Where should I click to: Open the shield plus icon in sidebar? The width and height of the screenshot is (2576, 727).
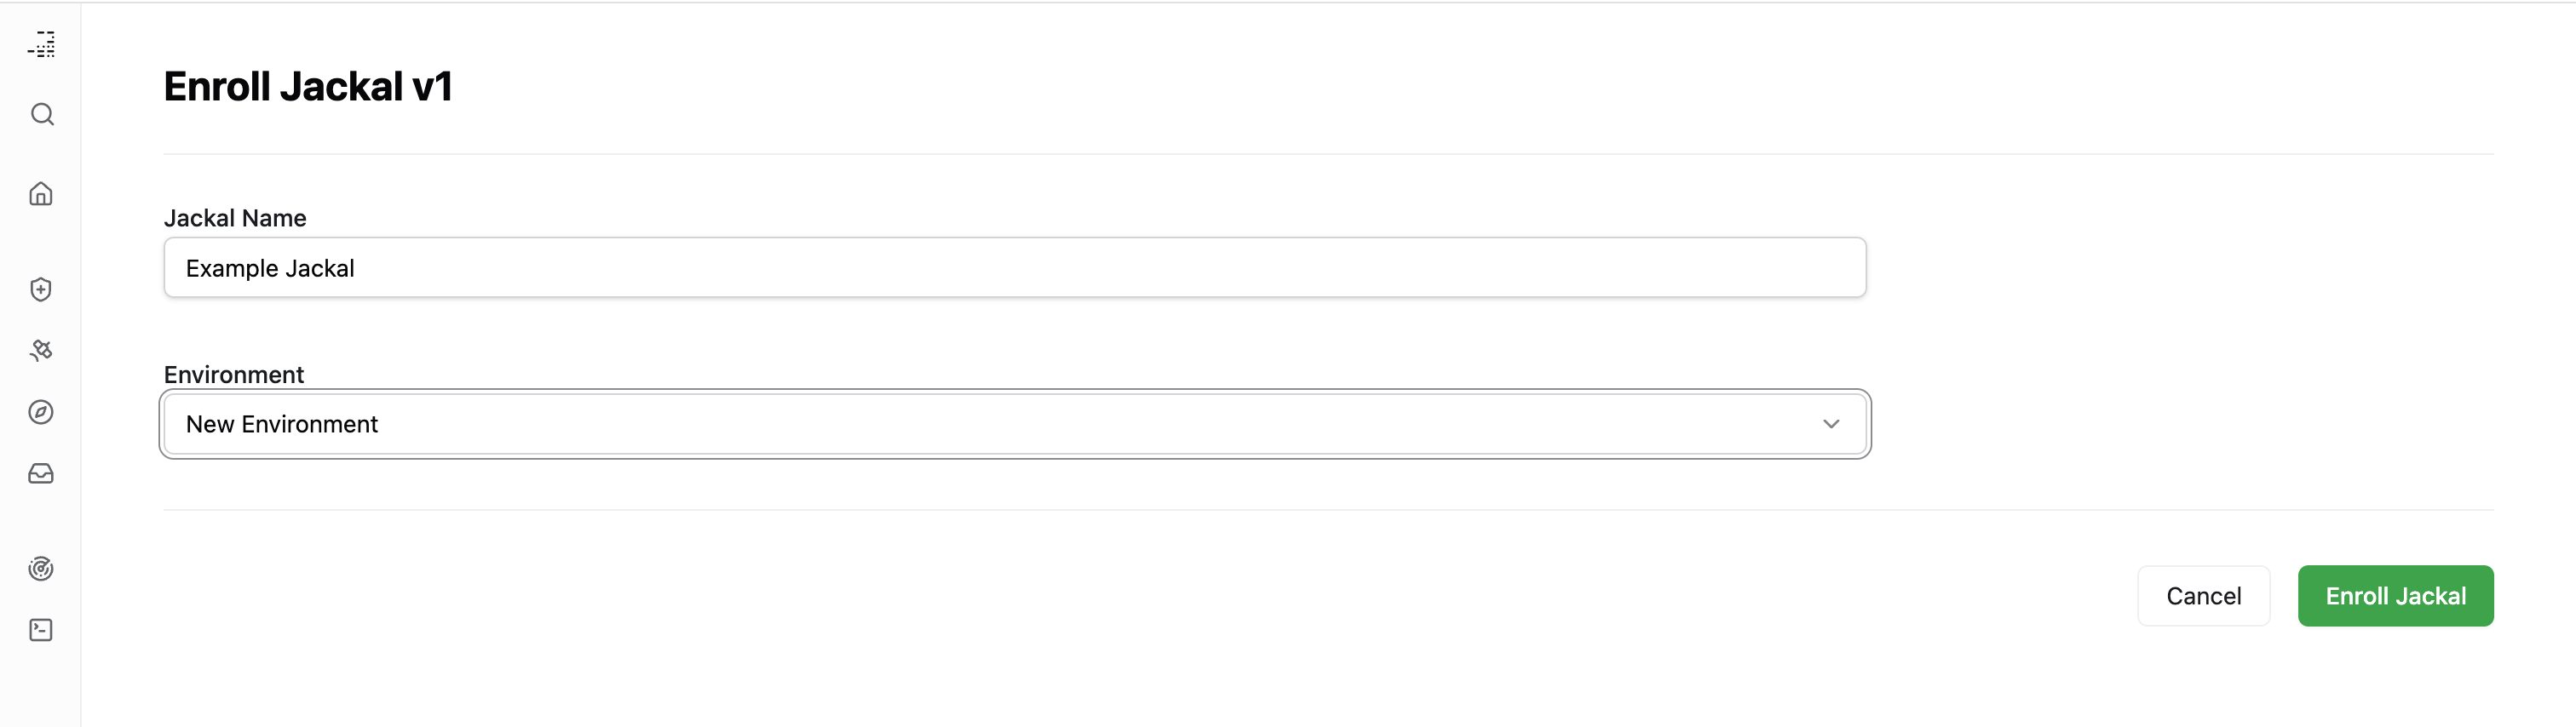41,289
